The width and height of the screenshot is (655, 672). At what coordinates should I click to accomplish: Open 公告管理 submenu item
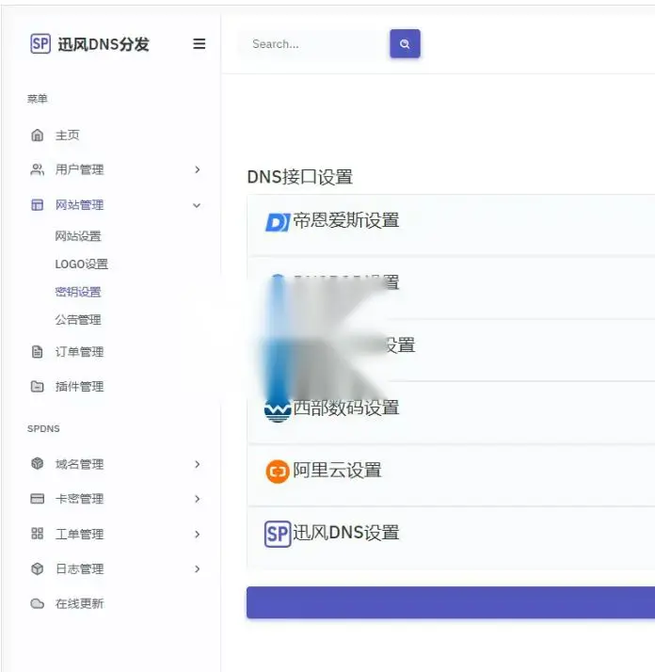click(x=78, y=320)
